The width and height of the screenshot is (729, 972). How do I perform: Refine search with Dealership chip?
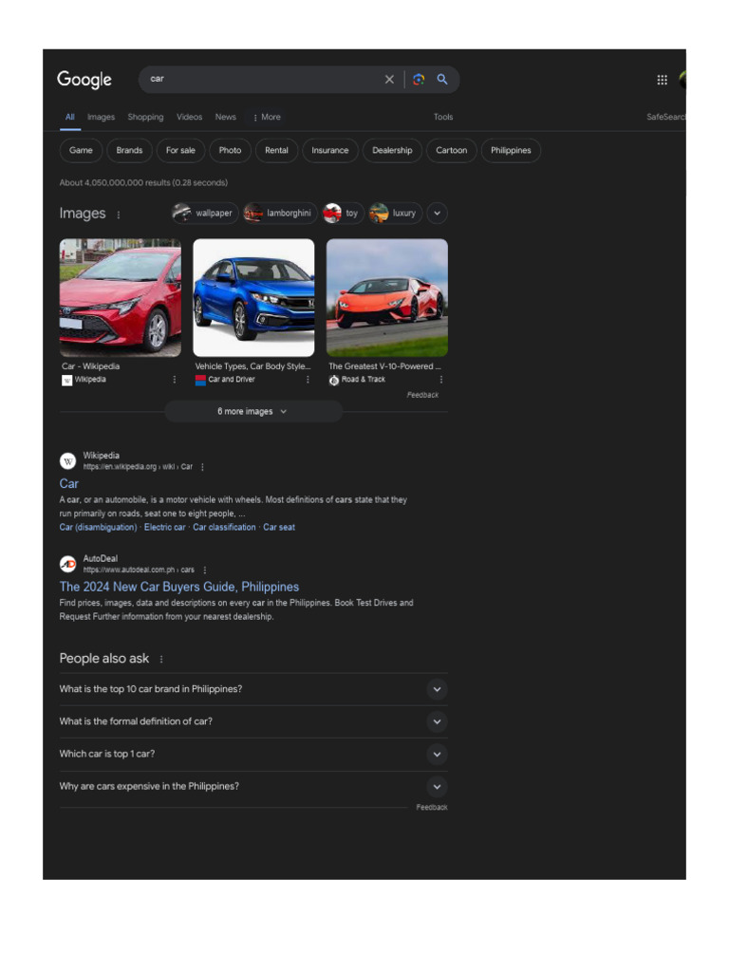click(x=392, y=151)
